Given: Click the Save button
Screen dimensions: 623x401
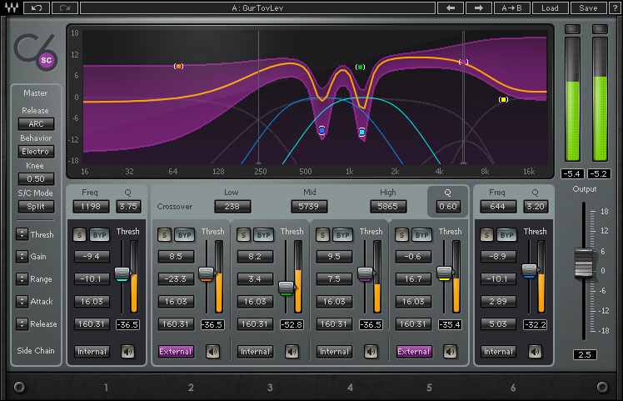Looking at the screenshot, I should (588, 8).
